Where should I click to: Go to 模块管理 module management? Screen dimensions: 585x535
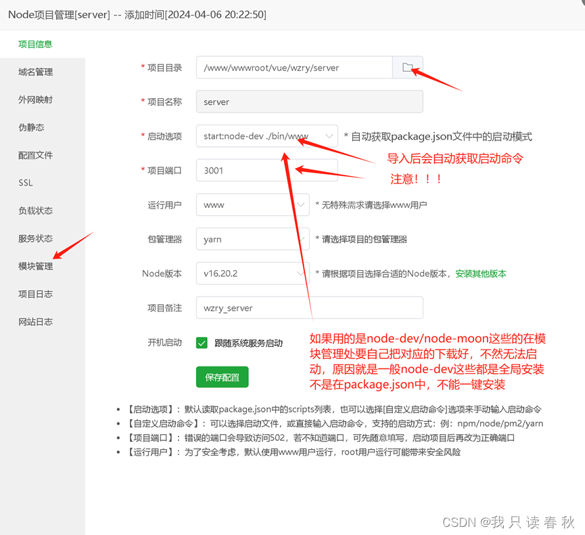(34, 266)
